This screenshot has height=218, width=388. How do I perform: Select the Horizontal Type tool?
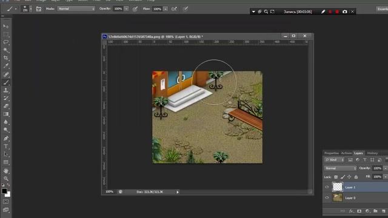click(6, 147)
